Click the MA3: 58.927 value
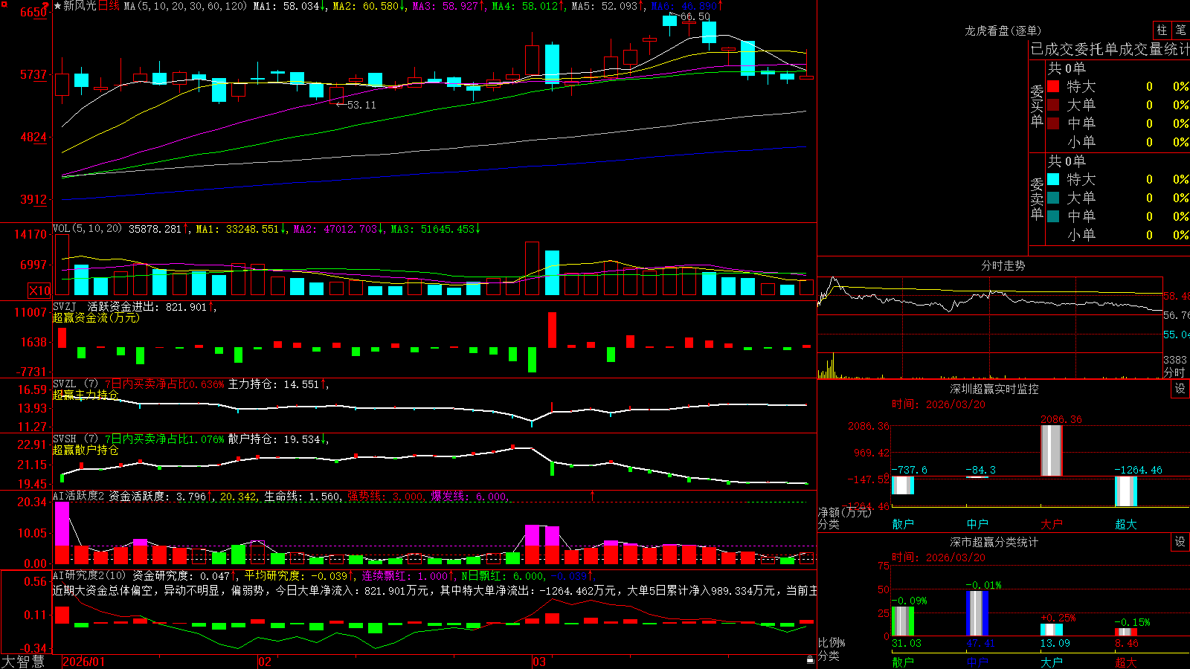Screen dimensions: 1190x669 [x=448, y=6]
